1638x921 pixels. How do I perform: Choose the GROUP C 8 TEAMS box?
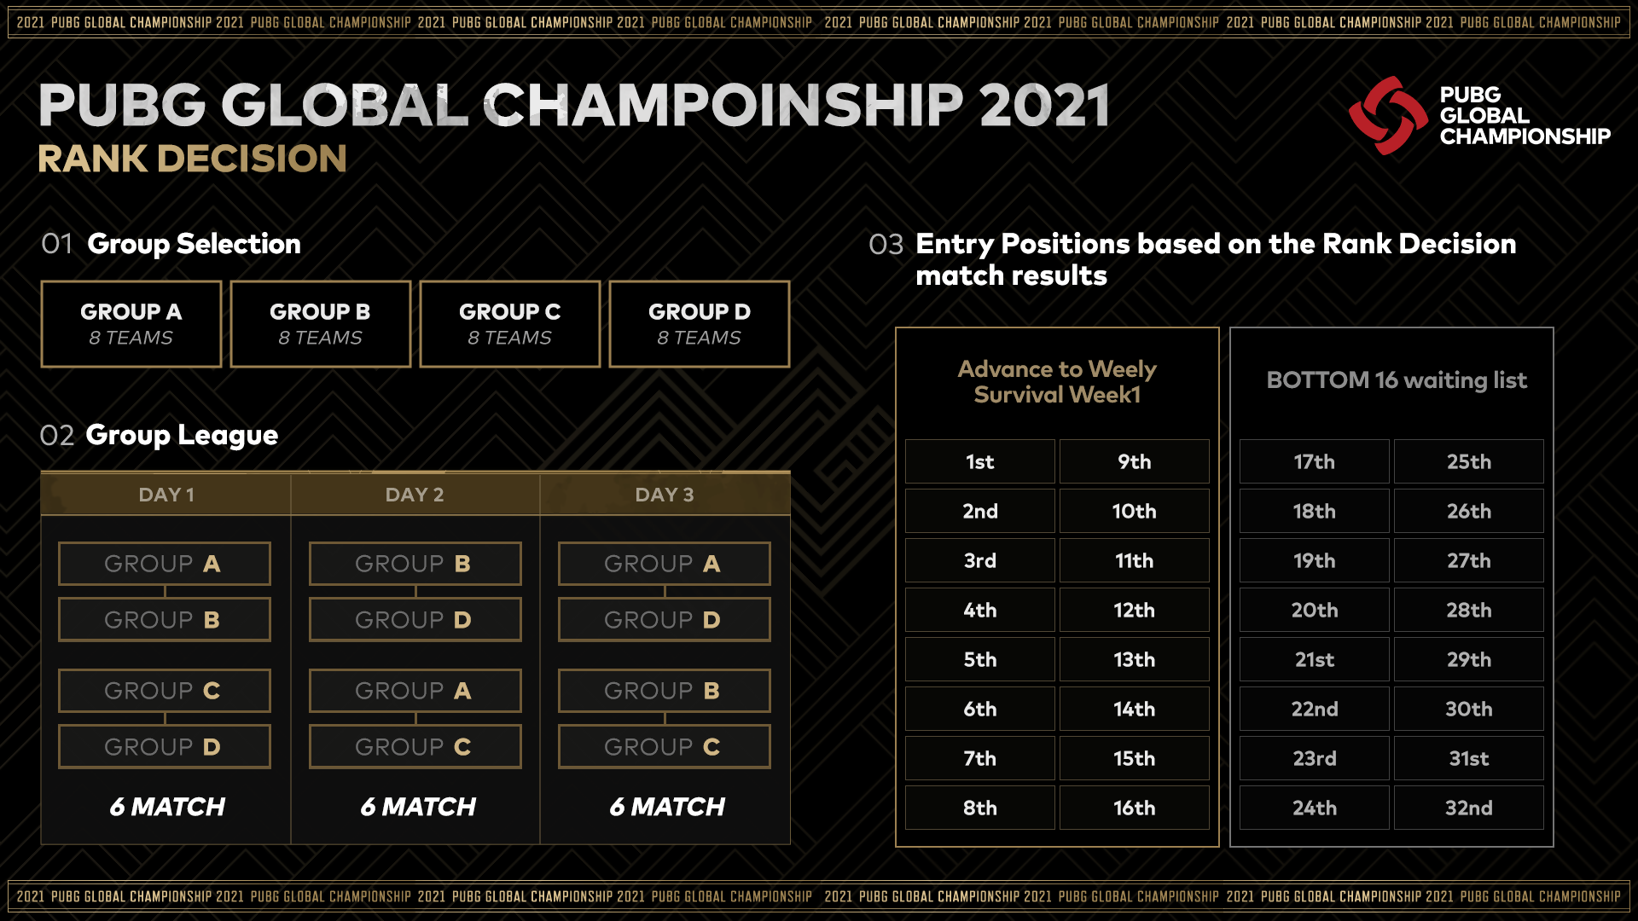pyautogui.click(x=509, y=324)
